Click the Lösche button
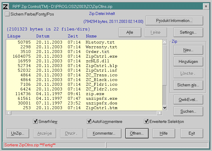 click(188, 73)
